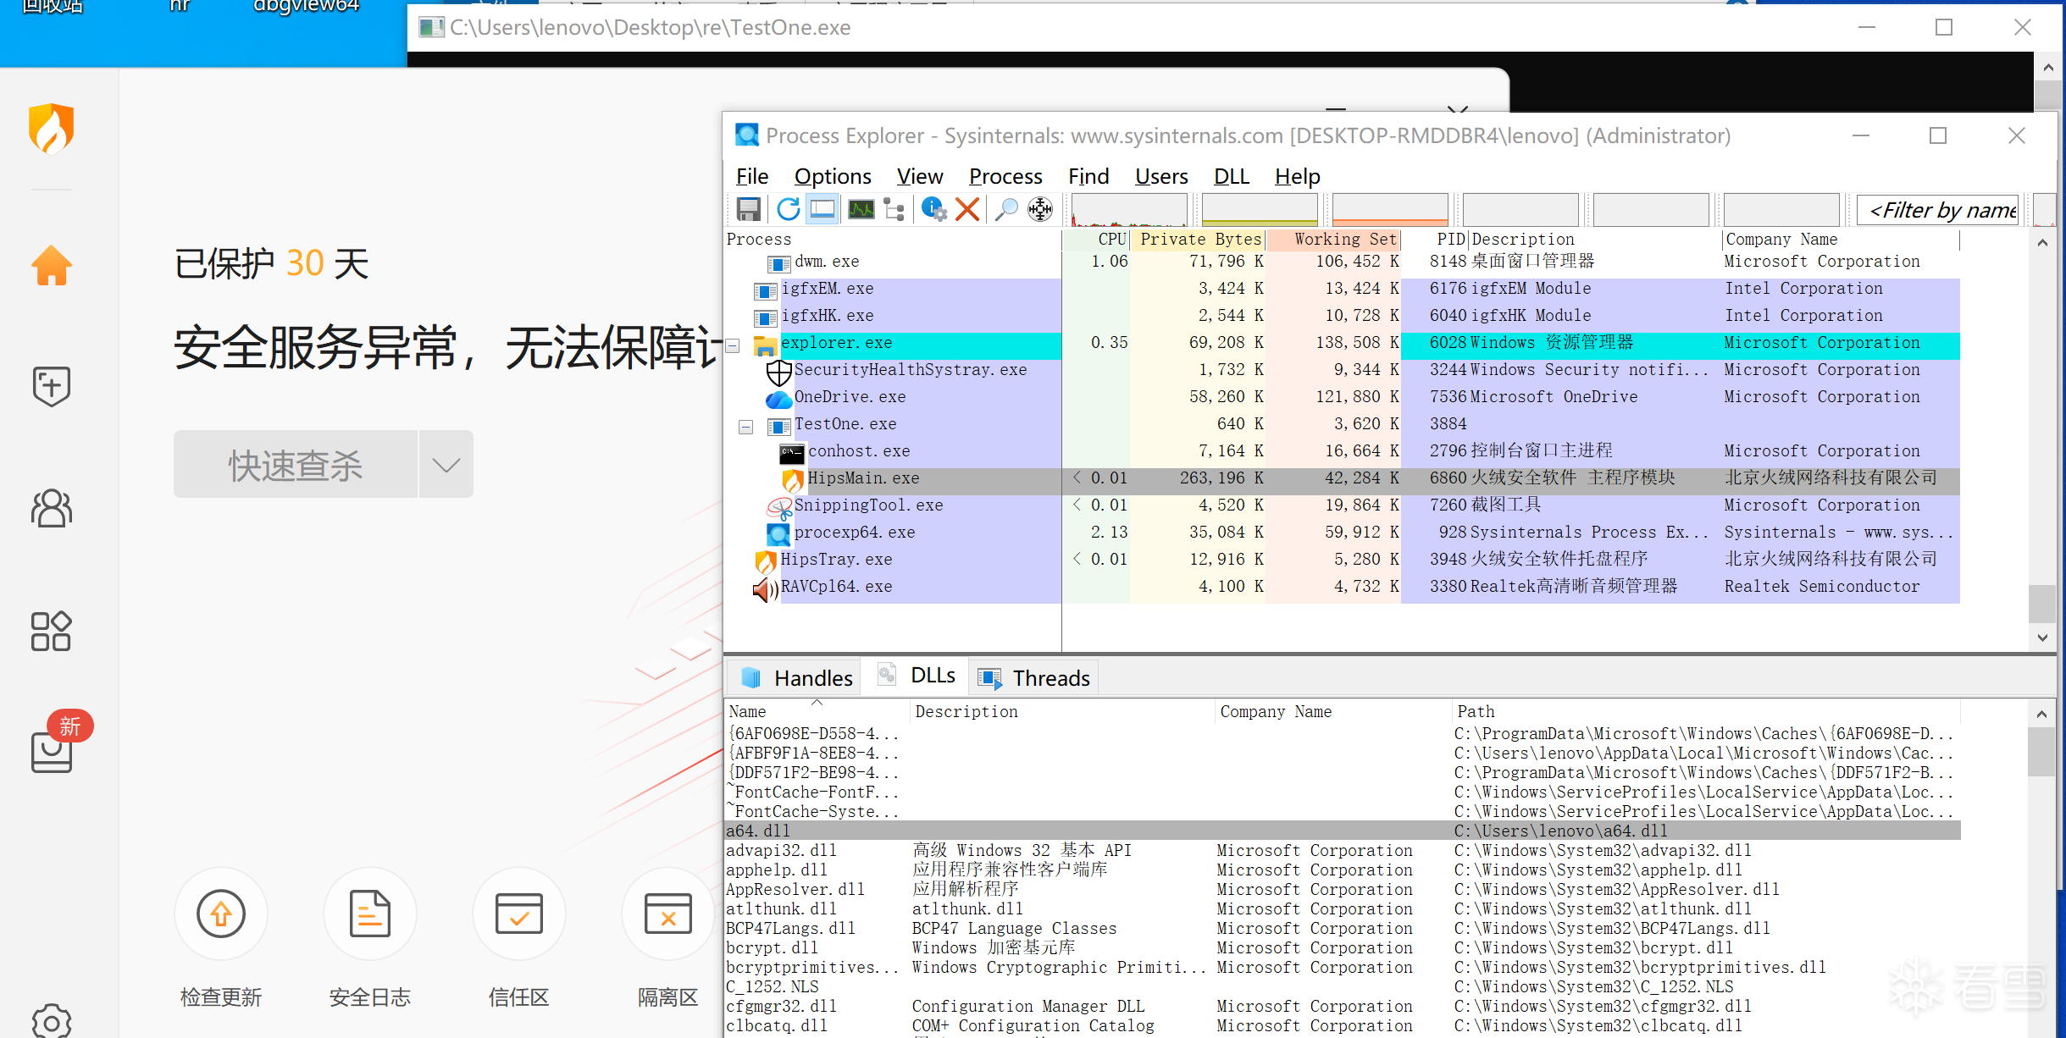Collapse the TestOne.exe process node

(x=745, y=427)
